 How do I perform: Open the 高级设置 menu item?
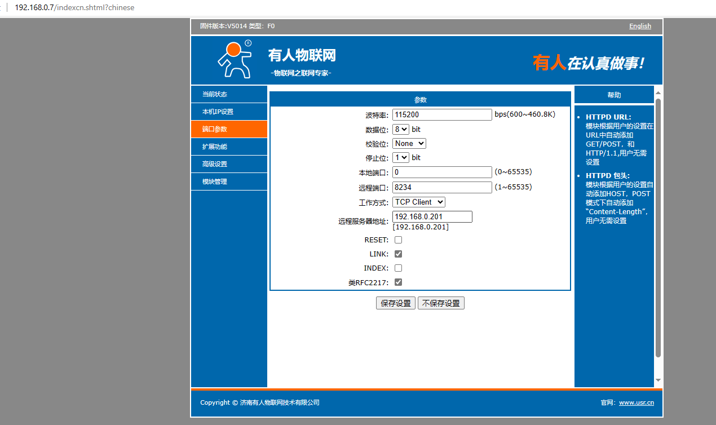(229, 164)
